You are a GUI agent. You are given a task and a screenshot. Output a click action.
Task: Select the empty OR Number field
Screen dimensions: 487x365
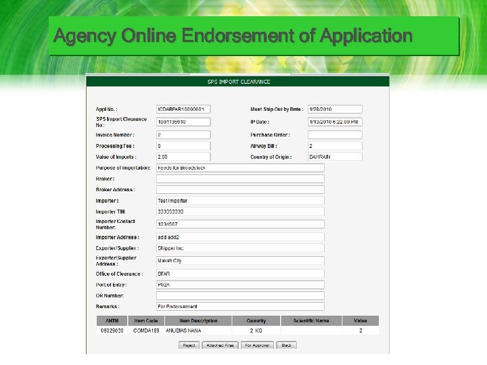[240, 295]
